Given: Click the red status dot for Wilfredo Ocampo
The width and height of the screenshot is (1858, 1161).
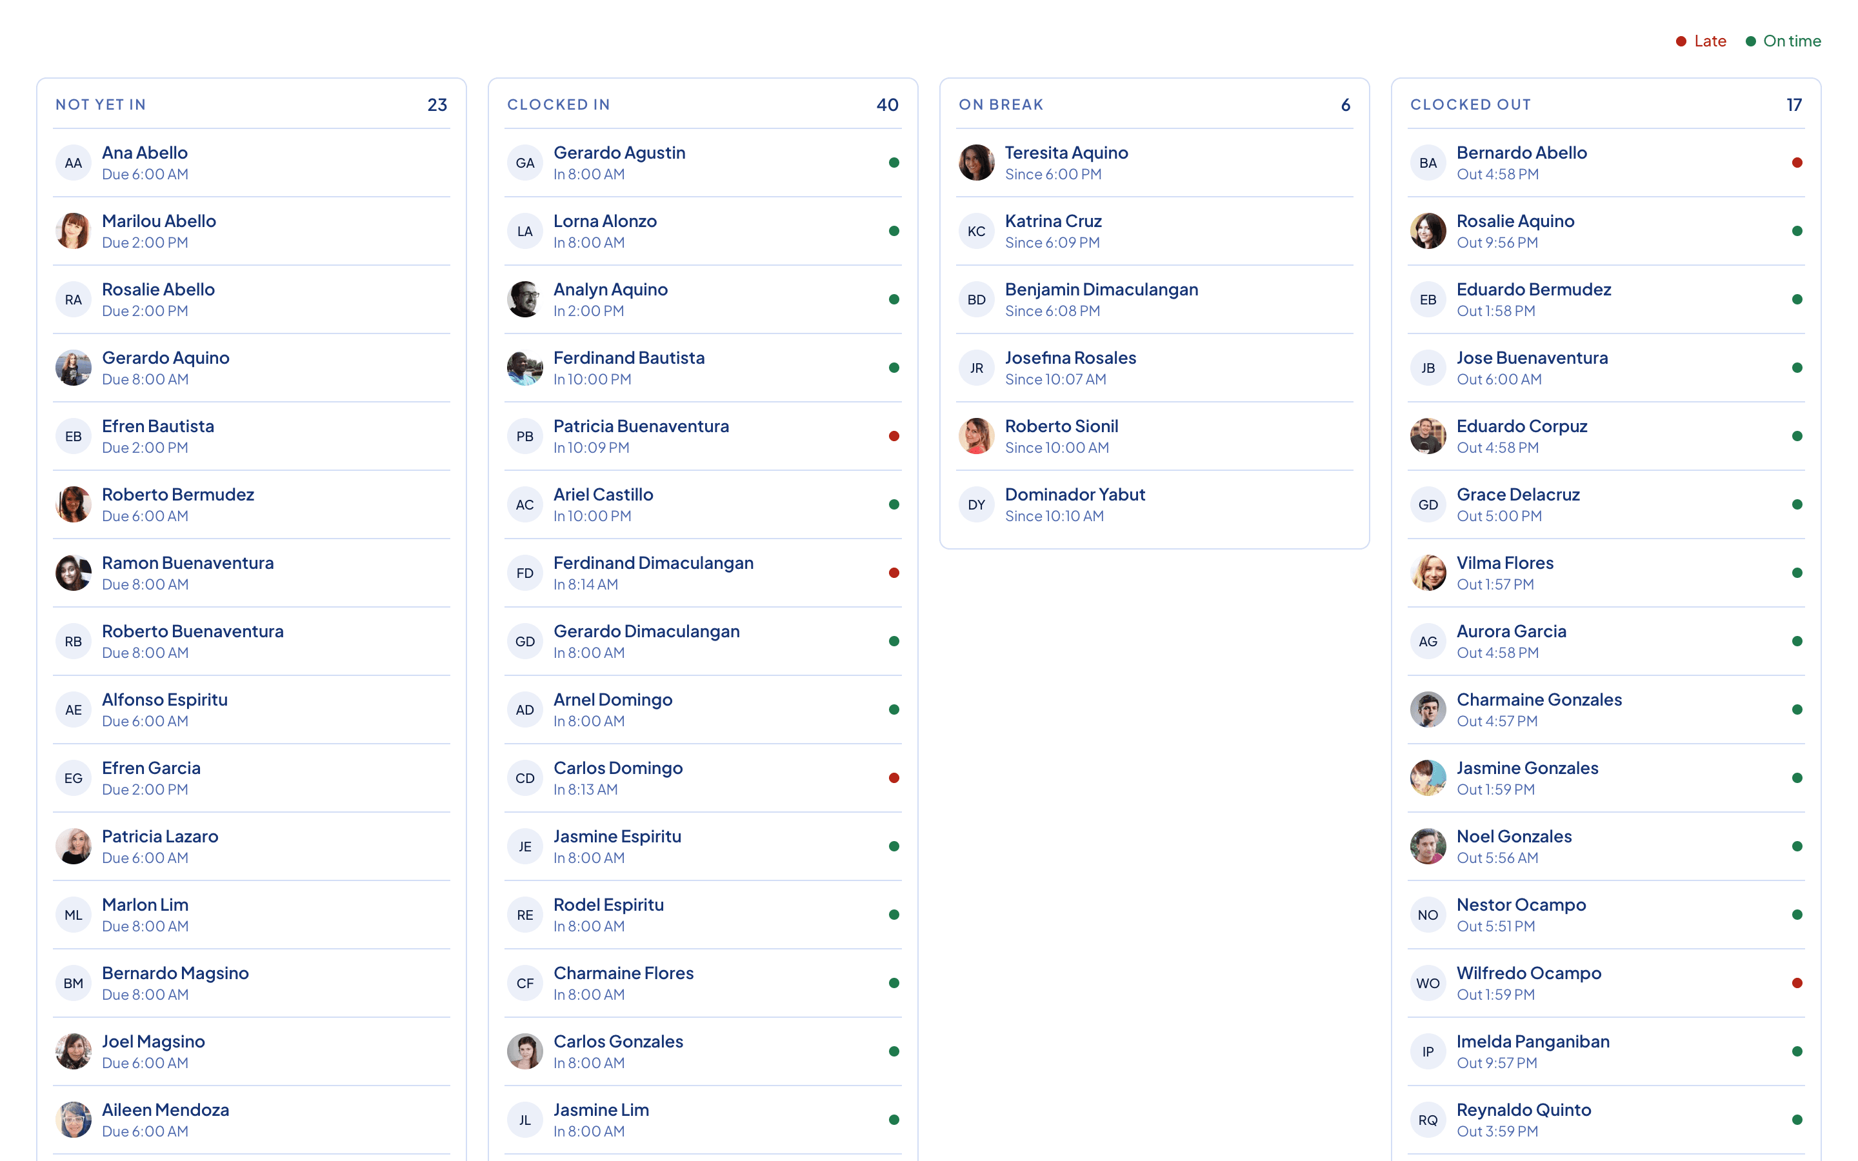Looking at the screenshot, I should [x=1797, y=983].
